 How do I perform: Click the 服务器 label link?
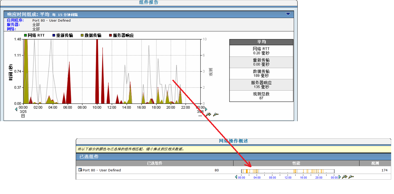click(13, 25)
